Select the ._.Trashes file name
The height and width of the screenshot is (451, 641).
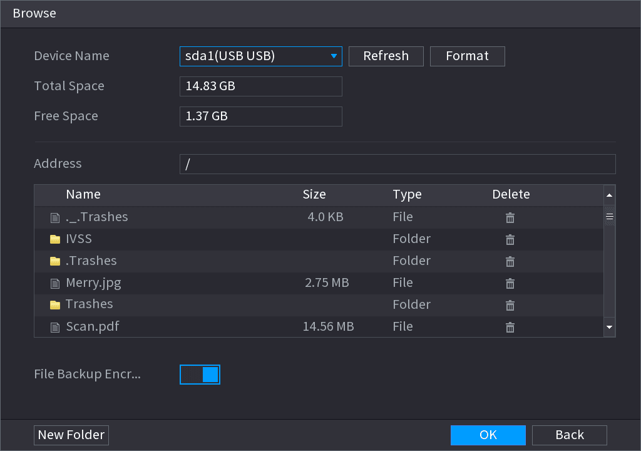(x=97, y=217)
